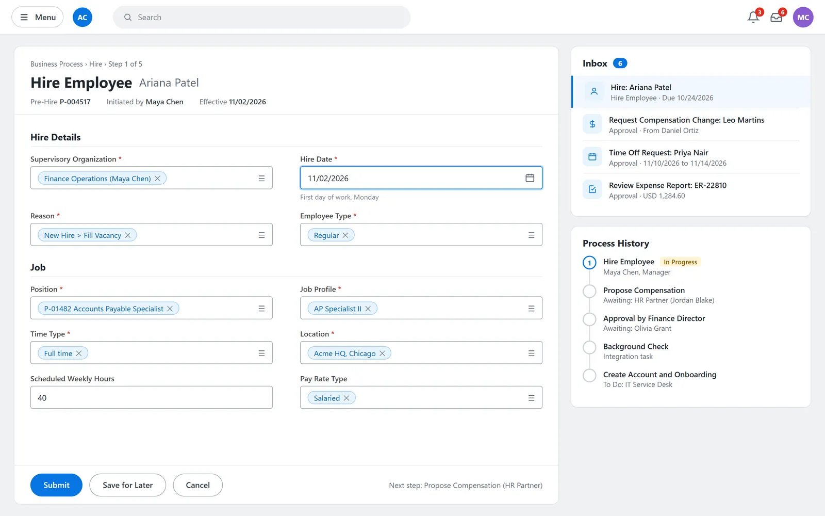Screen dimensions: 825x516
Task: Open the main Menu
Action: (x=38, y=17)
